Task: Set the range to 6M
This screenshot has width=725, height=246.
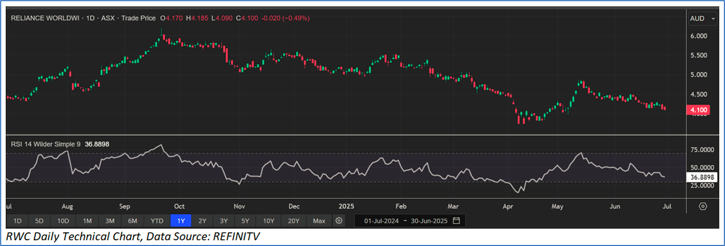Action: pos(133,221)
